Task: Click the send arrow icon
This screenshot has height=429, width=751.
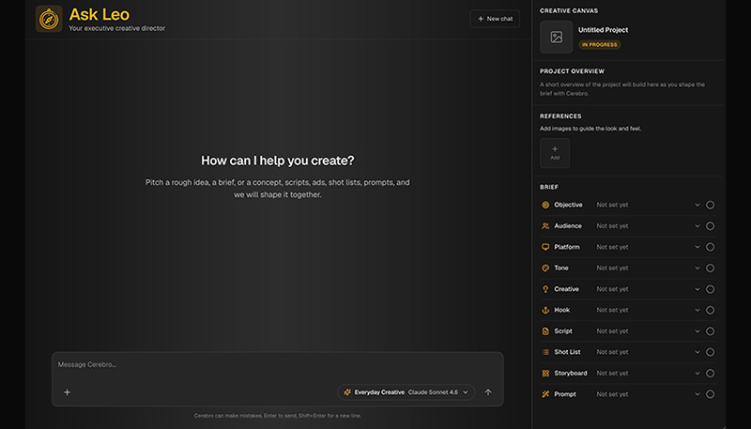Action: (488, 392)
